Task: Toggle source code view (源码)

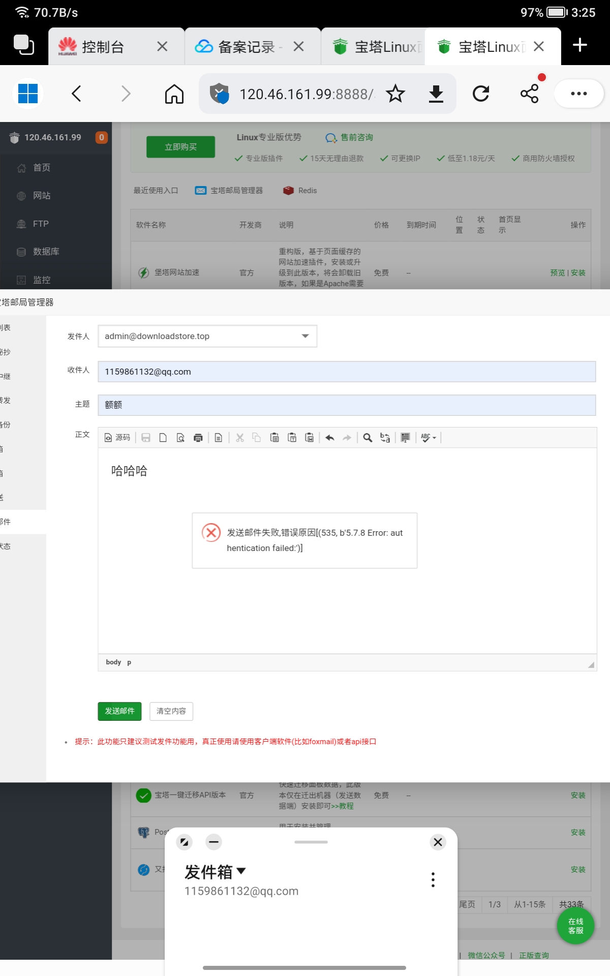Action: [x=117, y=438]
